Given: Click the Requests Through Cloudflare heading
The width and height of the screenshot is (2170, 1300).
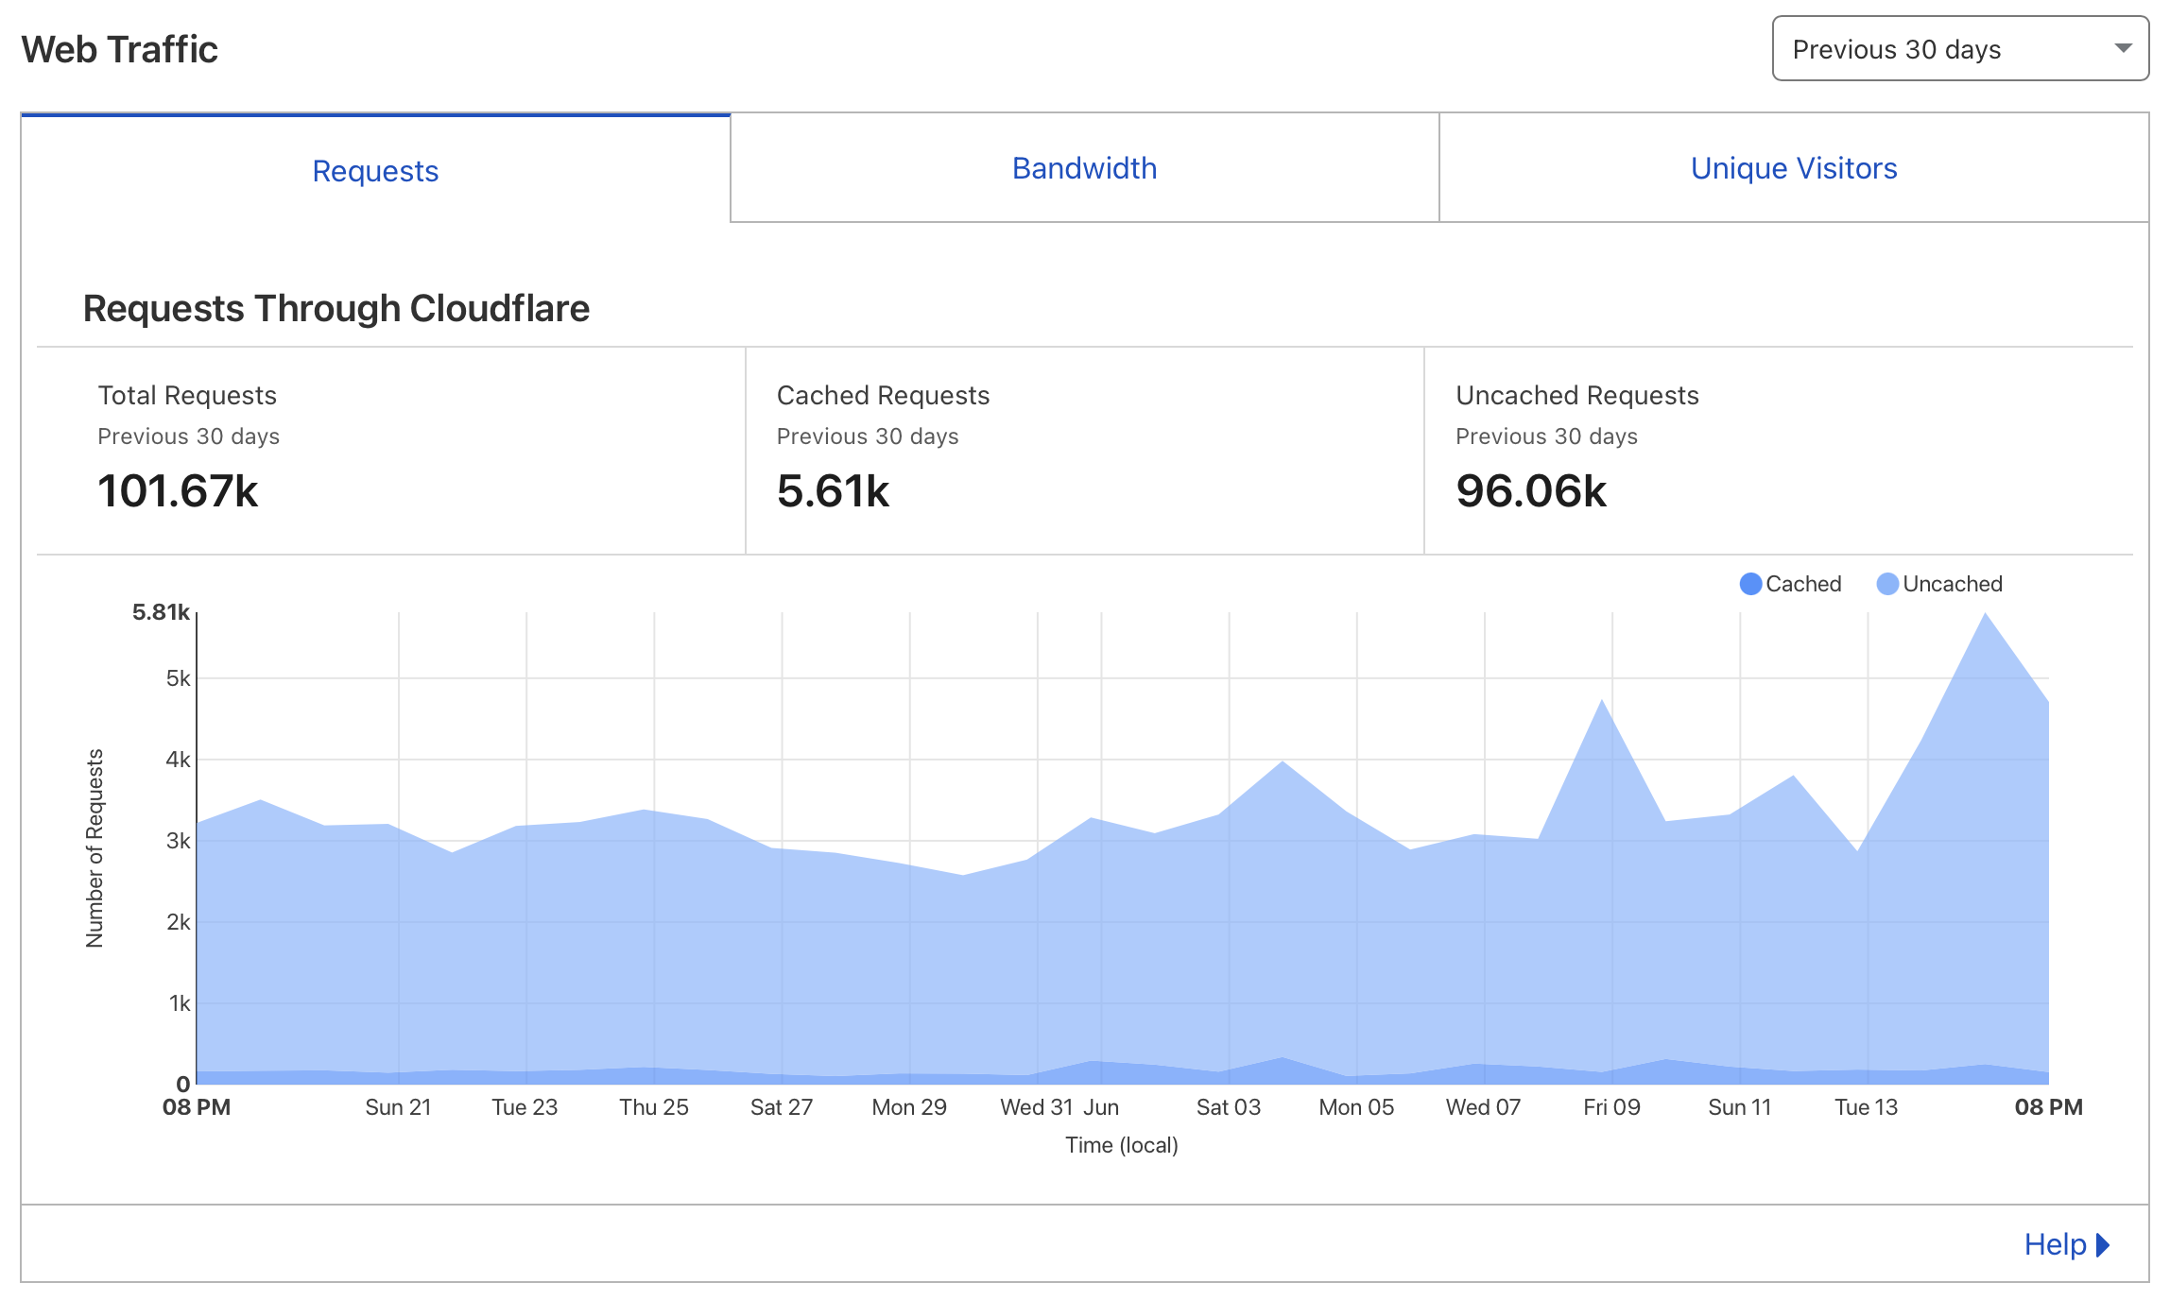Looking at the screenshot, I should coord(336,308).
